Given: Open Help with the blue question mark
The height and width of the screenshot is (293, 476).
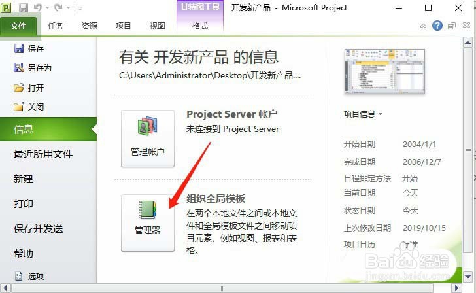Looking at the screenshot, I should [437, 26].
